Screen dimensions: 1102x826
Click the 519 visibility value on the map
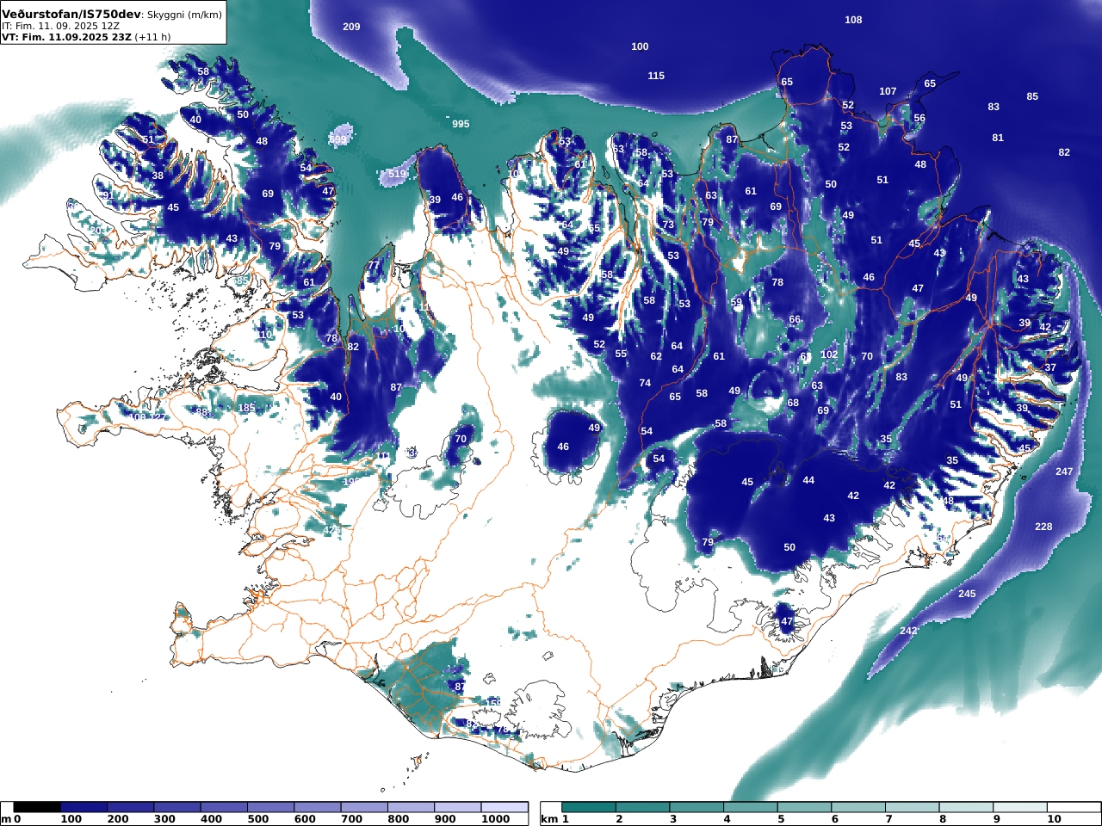pos(397,174)
